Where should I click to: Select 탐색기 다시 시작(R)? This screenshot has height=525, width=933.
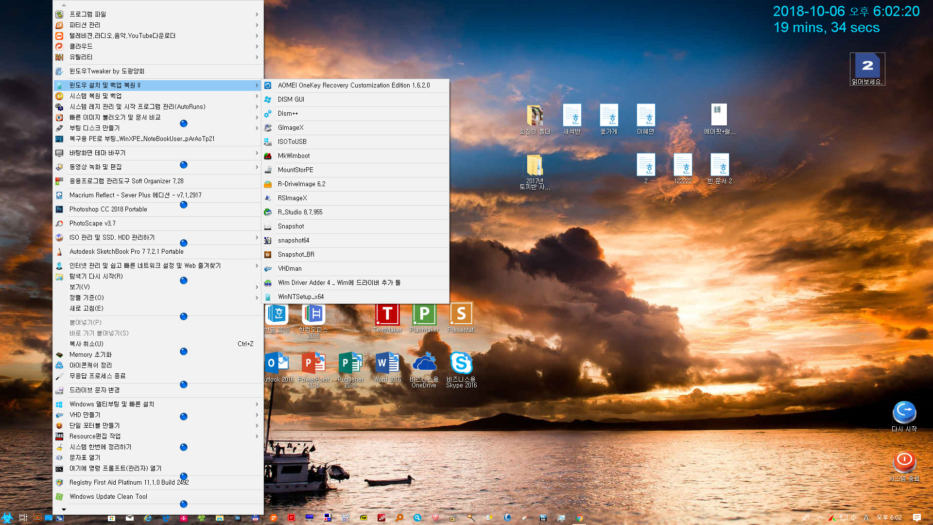coord(158,276)
